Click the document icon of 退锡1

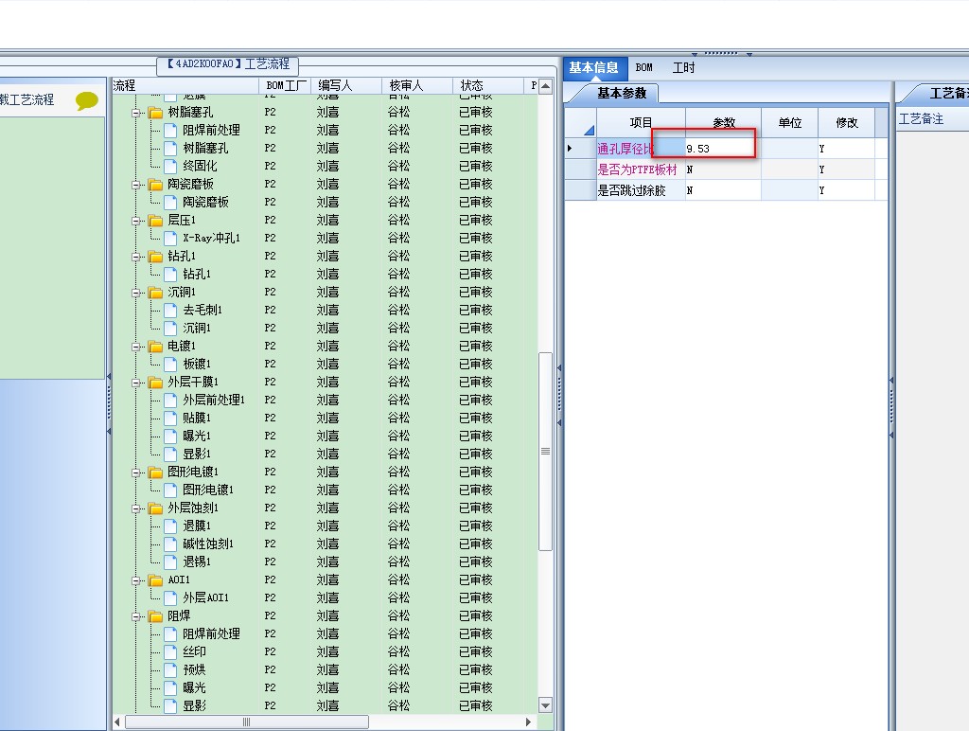point(170,562)
